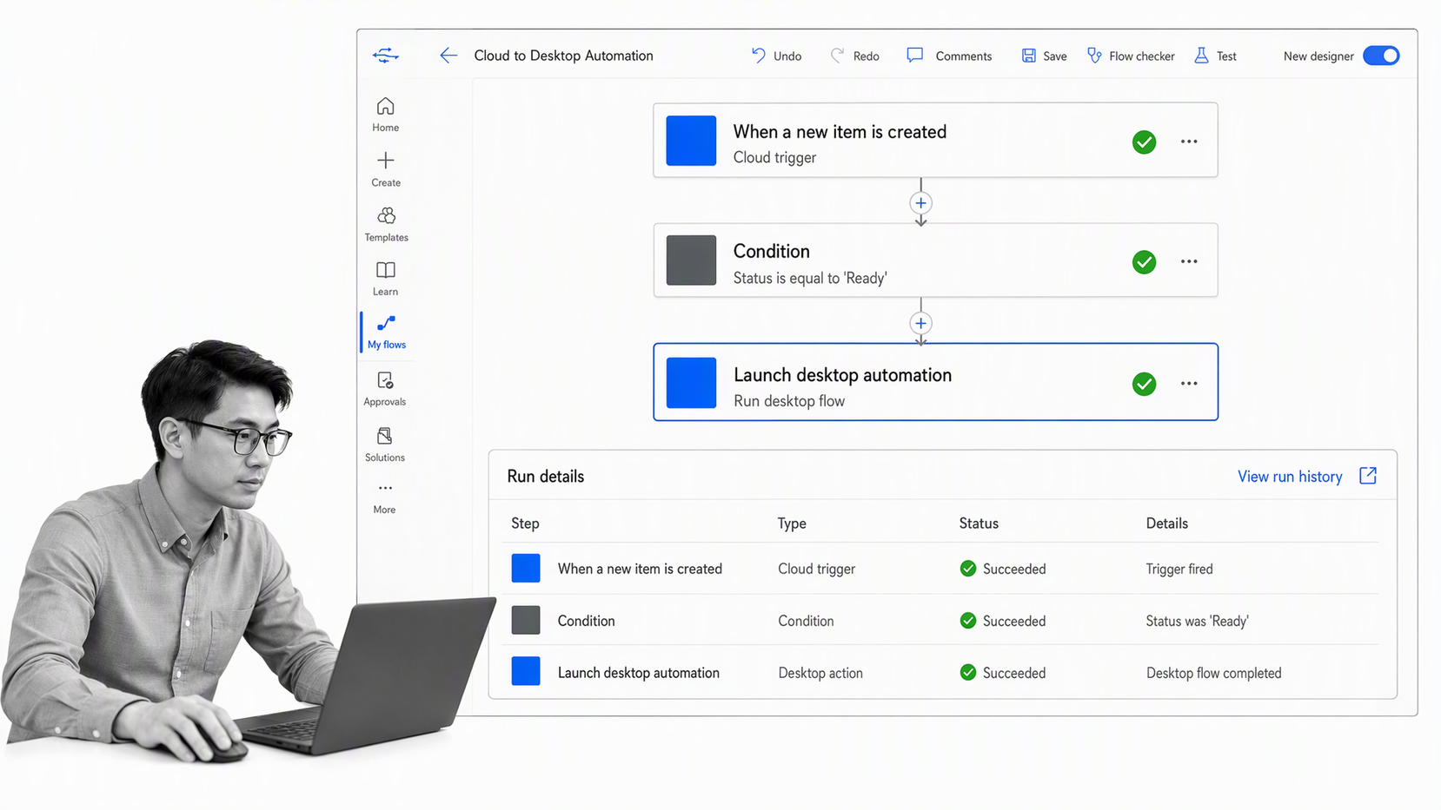Open Launch desktop automation ellipsis menu
The height and width of the screenshot is (810, 1441).
pyautogui.click(x=1189, y=383)
